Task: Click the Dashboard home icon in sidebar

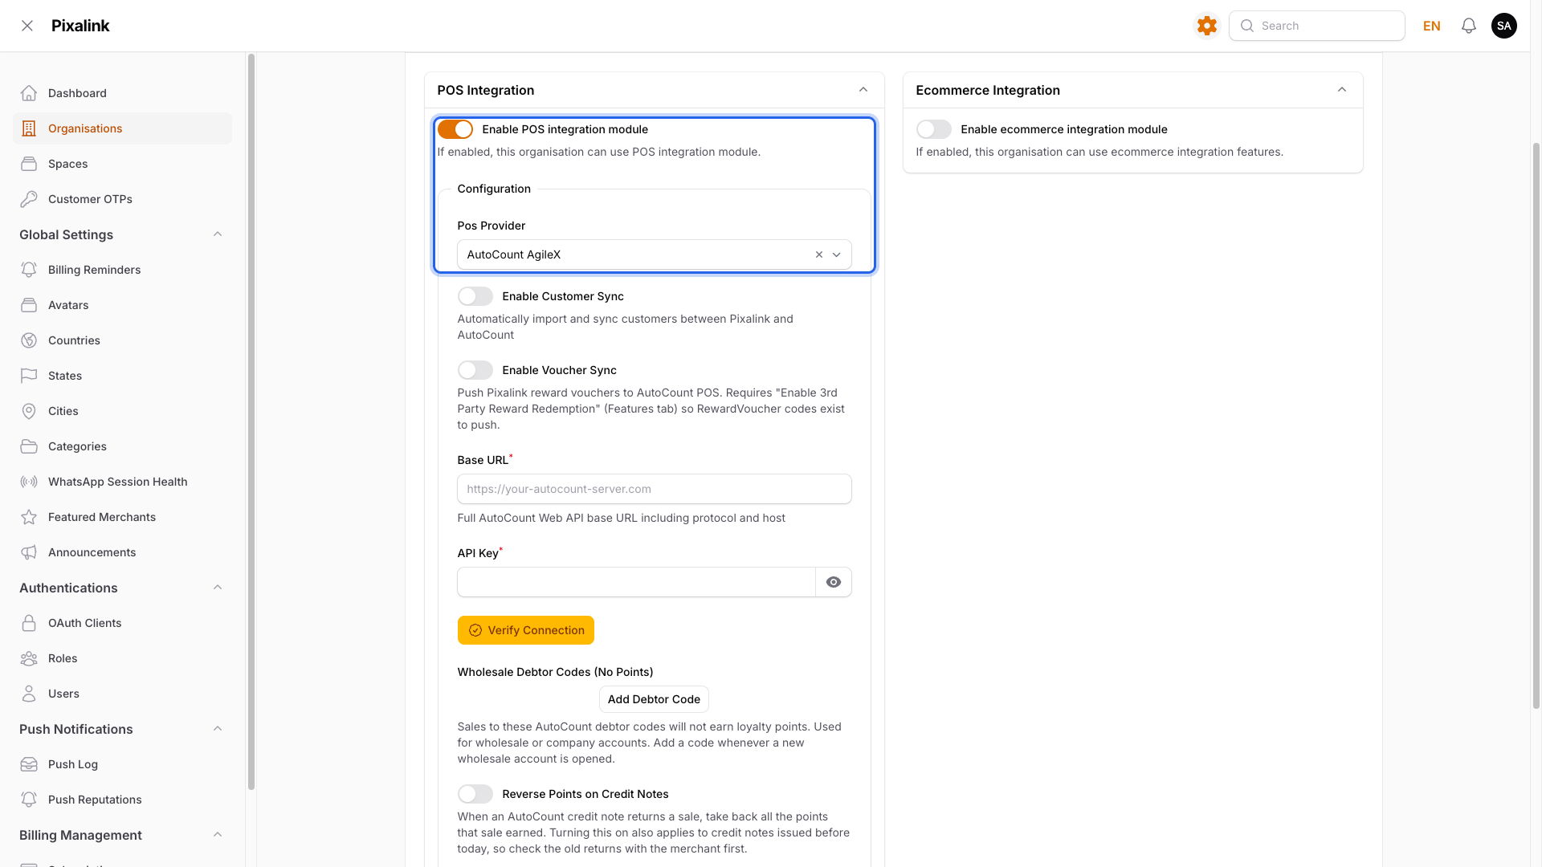Action: pyautogui.click(x=29, y=93)
